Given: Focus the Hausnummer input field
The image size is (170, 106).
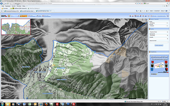Looking at the screenshot, I should coord(159,42).
